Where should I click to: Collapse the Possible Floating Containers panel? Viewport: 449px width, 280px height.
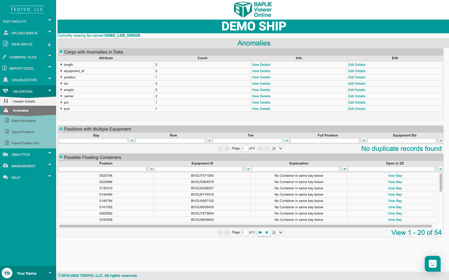[61, 157]
